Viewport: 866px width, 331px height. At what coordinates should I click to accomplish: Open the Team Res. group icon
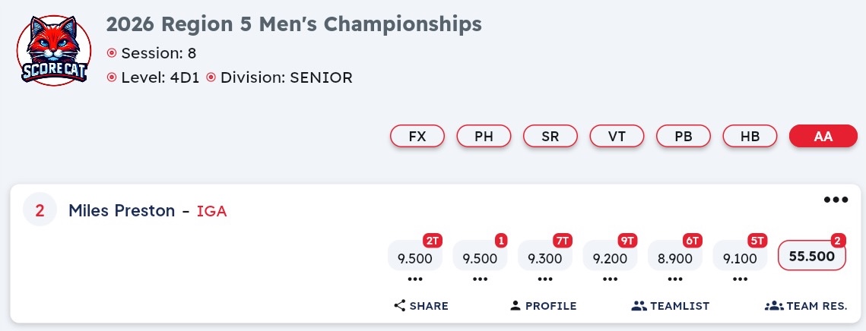(773, 306)
